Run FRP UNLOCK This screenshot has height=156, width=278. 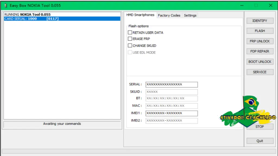[x=260, y=41]
